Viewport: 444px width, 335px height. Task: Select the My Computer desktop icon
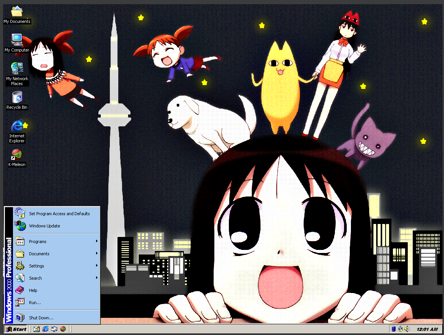17,43
